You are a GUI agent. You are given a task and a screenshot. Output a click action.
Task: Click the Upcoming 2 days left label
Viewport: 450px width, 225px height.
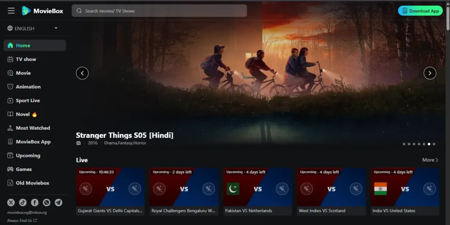tap(172, 172)
